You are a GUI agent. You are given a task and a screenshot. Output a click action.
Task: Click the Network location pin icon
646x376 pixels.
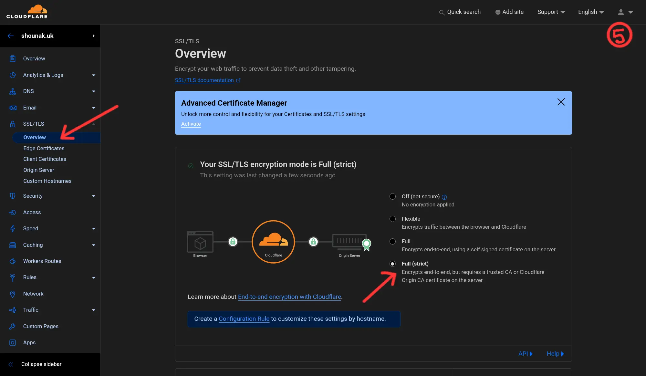tap(13, 294)
